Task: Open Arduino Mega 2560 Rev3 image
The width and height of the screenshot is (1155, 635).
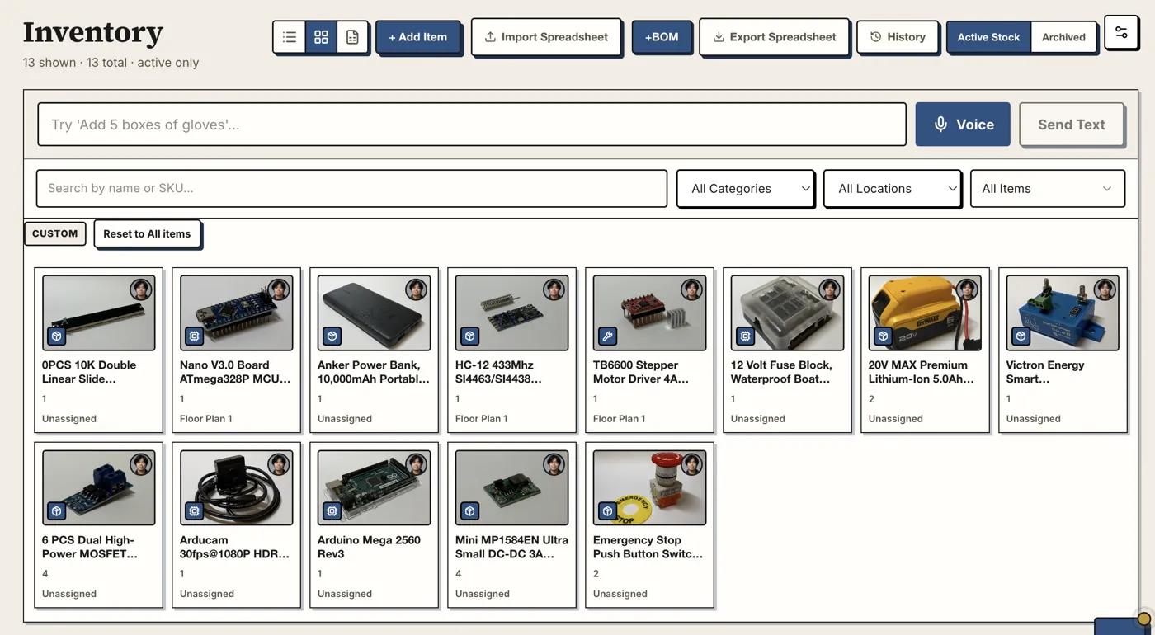Action: (x=374, y=487)
